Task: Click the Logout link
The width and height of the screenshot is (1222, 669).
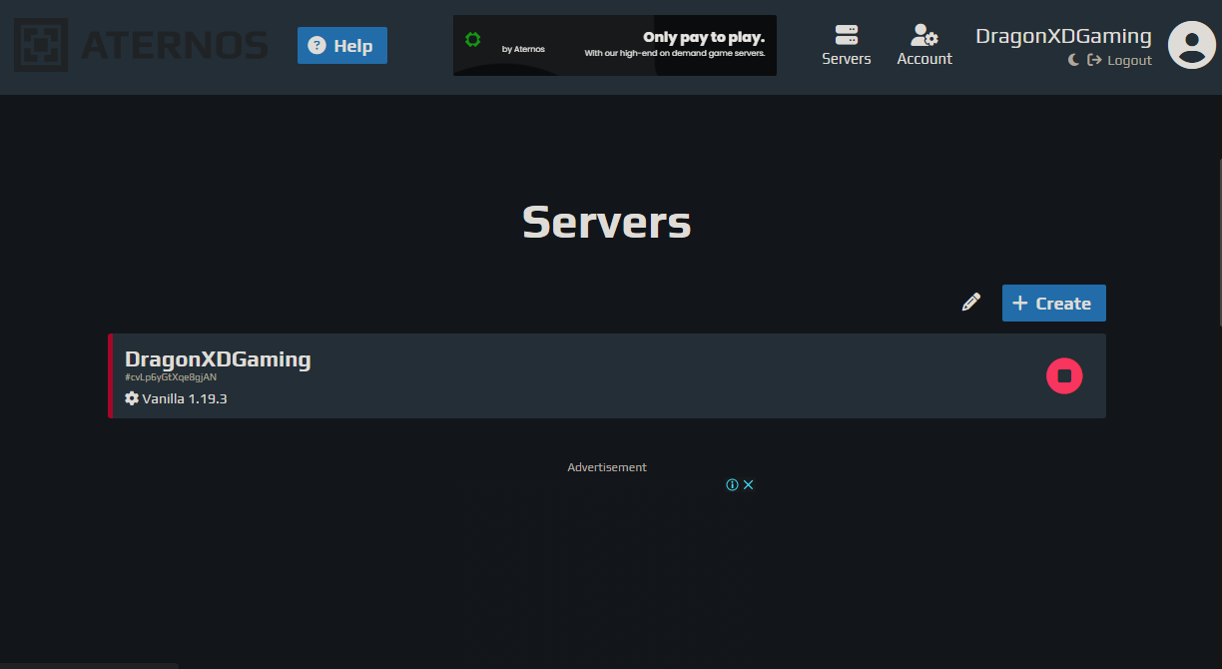Action: click(1119, 60)
